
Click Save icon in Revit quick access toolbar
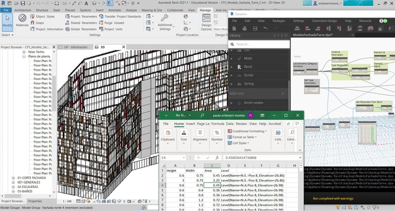23,3
